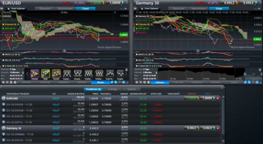This screenshot has width=263, height=144.
Task: Toggle MACD (12, 26, 9) on Germany 30 chart
Action: pyautogui.click(x=137, y=54)
